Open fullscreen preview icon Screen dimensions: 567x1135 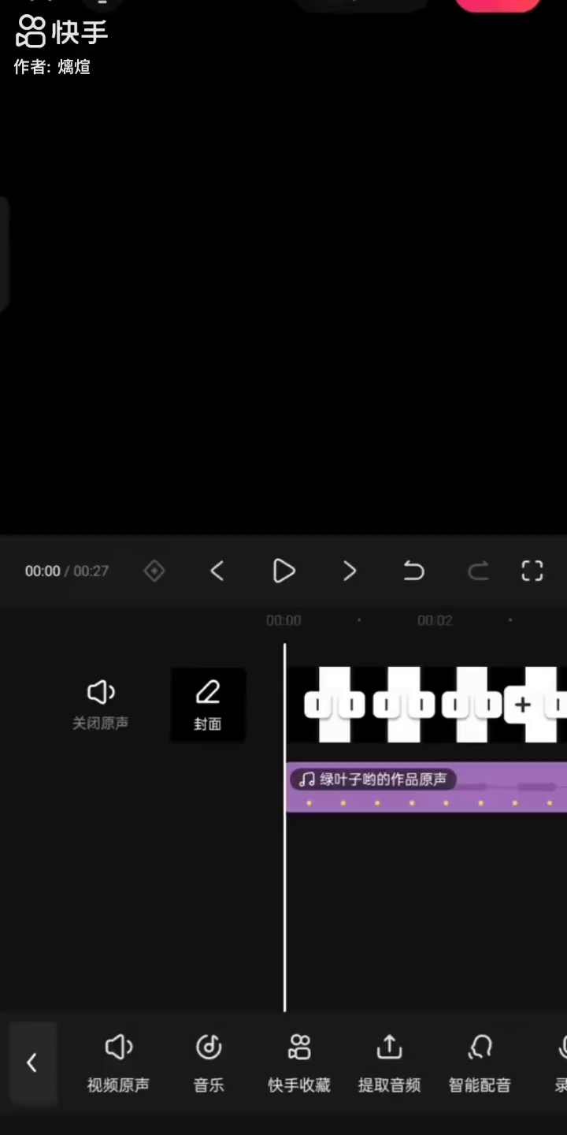[x=532, y=571]
